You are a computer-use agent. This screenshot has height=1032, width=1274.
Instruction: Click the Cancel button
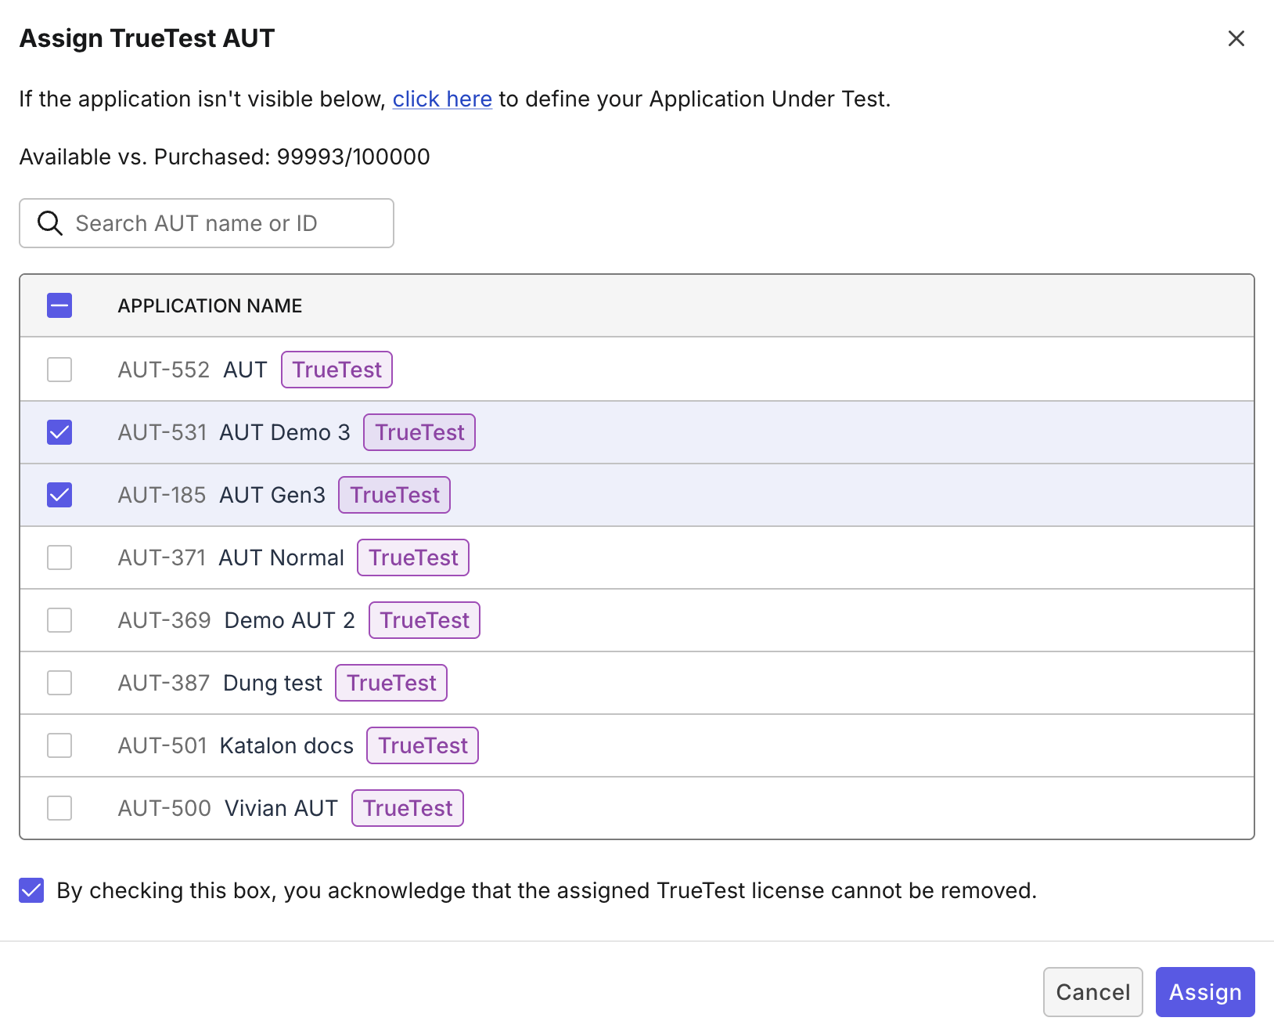click(1093, 992)
